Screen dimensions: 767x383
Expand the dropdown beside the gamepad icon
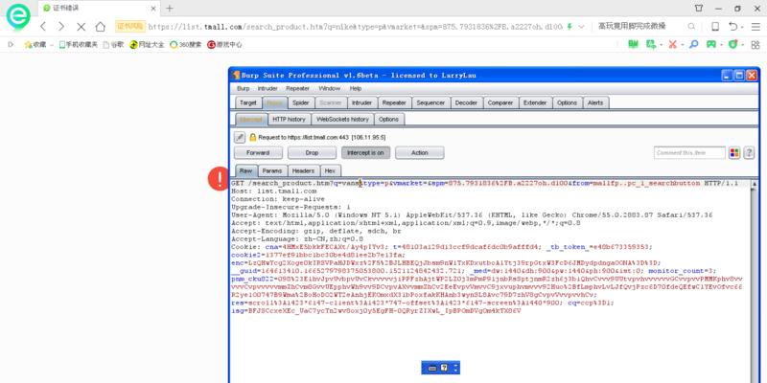click(721, 45)
